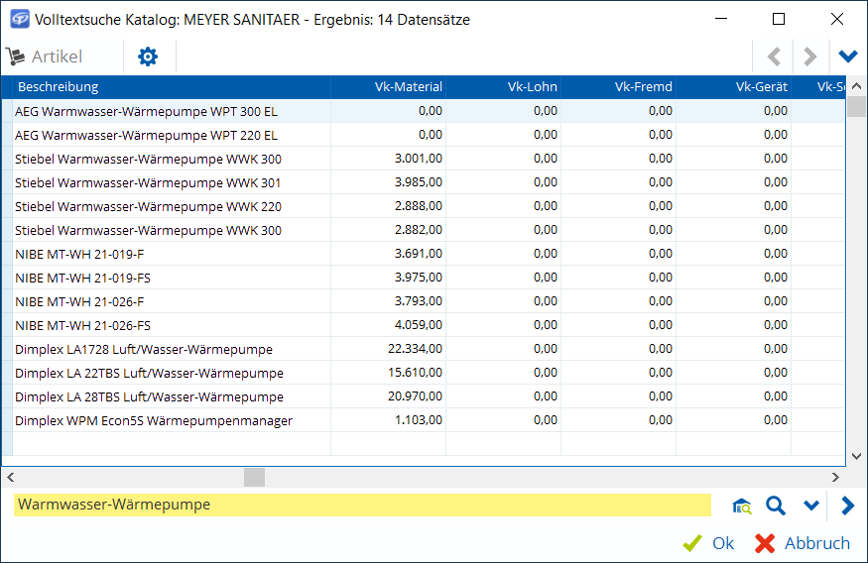Click Vk-Material value 3.691,00
The width and height of the screenshot is (868, 563).
(x=419, y=254)
